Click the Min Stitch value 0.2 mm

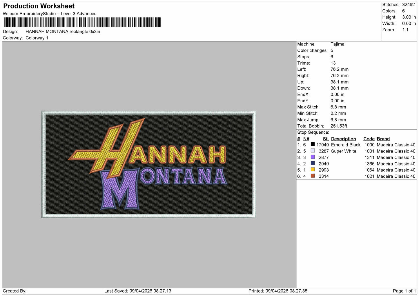coord(338,113)
